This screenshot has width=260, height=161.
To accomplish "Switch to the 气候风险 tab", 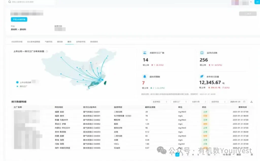I will click(x=48, y=42).
